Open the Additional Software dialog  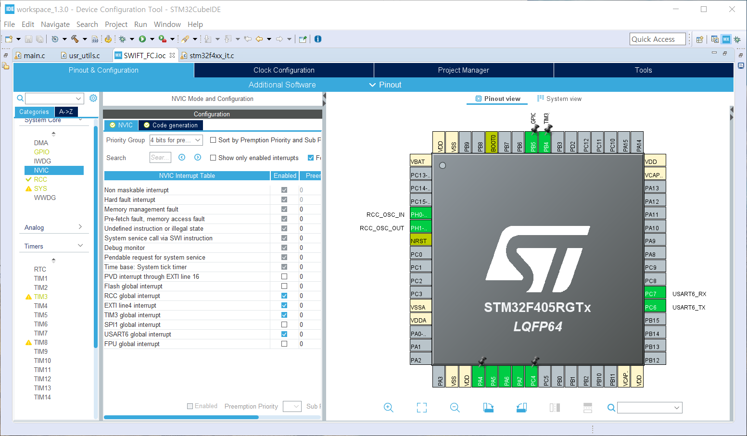282,85
